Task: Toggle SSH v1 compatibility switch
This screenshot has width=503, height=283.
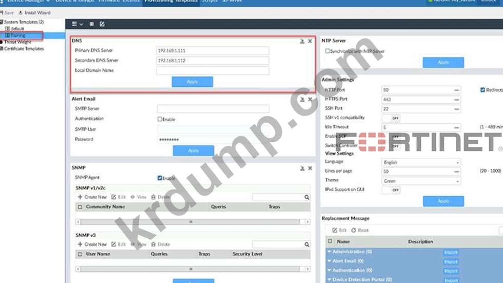Action: [x=391, y=118]
